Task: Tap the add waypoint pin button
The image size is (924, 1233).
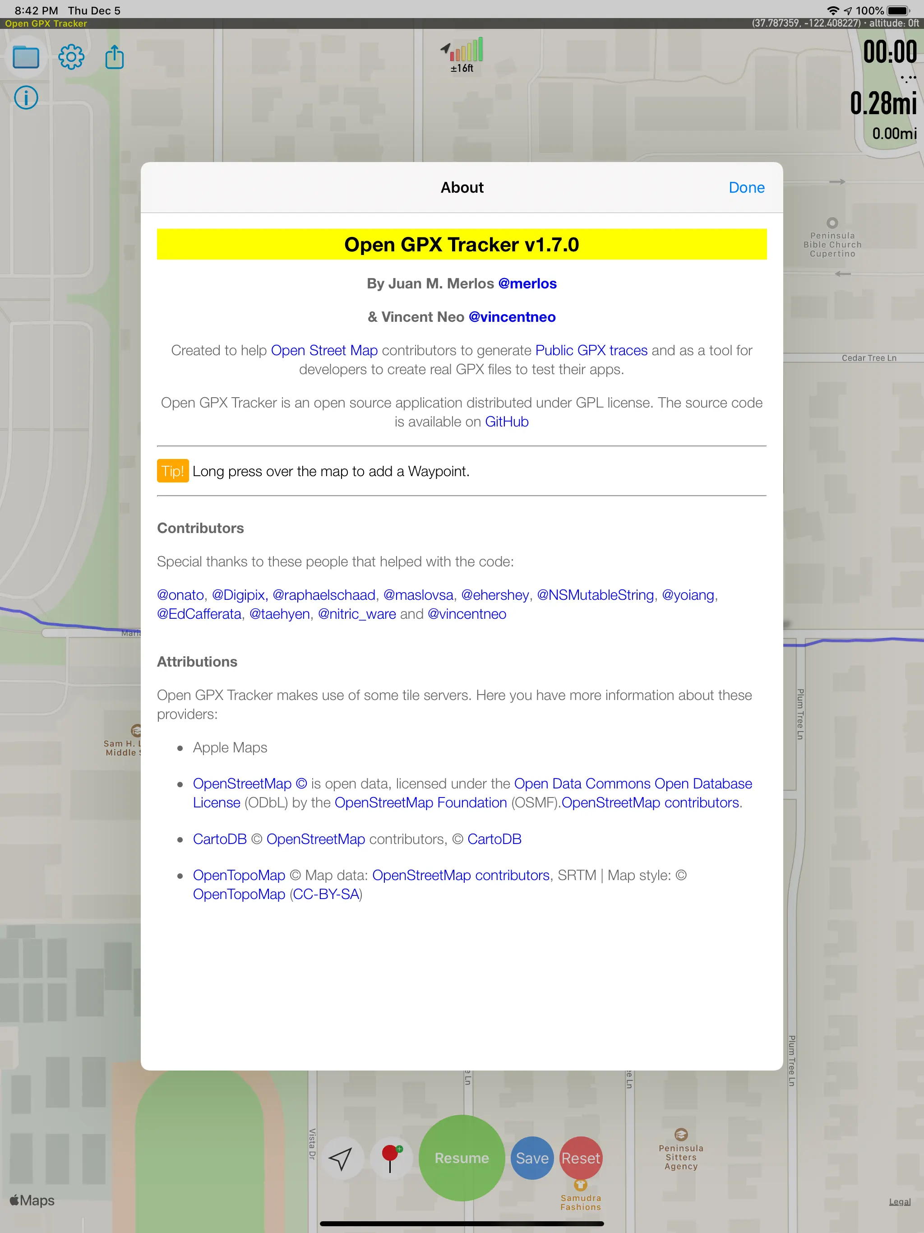Action: point(391,1158)
